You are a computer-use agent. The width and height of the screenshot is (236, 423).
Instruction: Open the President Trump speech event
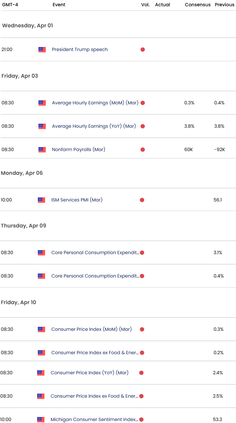80,50
